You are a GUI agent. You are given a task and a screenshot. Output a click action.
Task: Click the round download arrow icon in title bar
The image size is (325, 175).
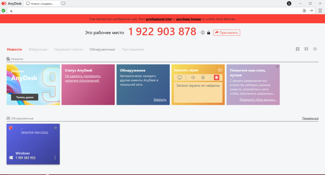[x=289, y=3]
